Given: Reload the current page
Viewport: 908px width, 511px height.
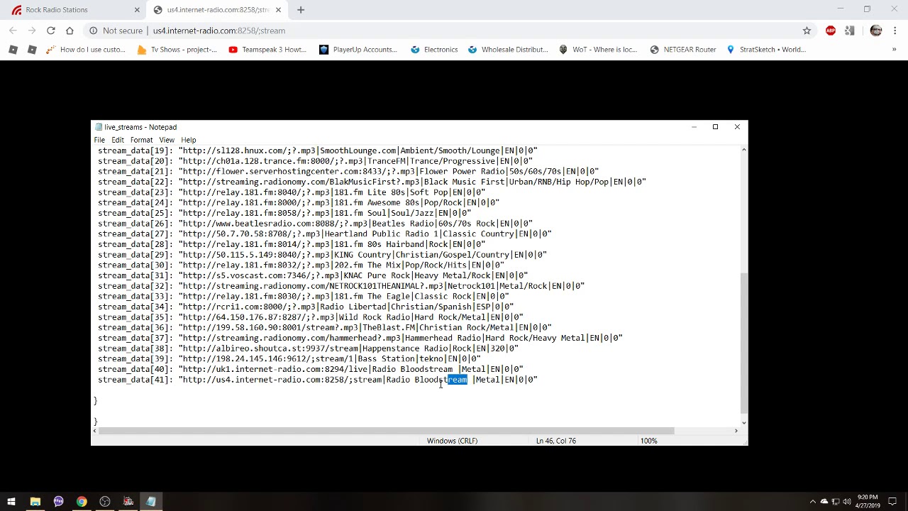Looking at the screenshot, I should [x=51, y=31].
